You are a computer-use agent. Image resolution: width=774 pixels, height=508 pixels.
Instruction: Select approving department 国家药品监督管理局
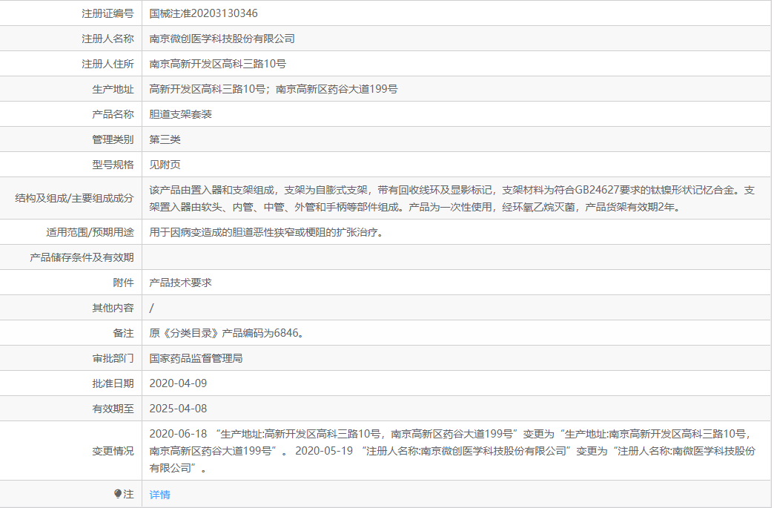pos(196,358)
